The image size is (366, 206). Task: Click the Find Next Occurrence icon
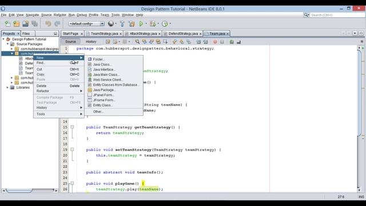pos(151,42)
